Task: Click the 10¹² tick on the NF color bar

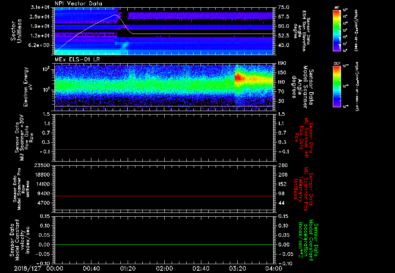Action: [345, 10]
